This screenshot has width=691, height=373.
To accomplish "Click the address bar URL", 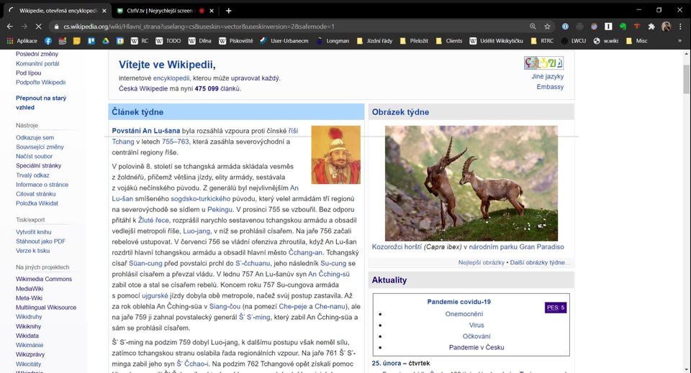I will coord(199,27).
